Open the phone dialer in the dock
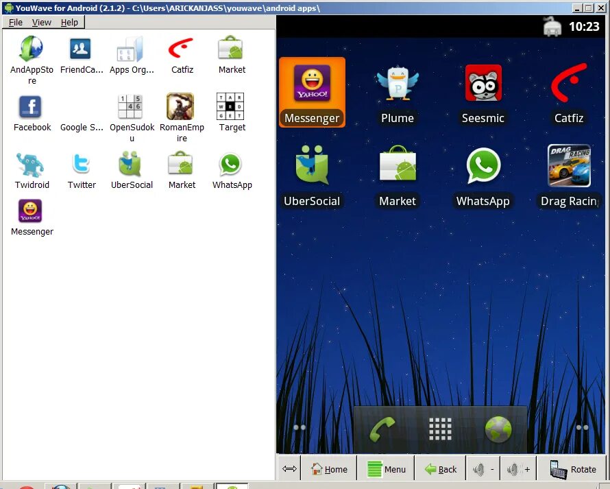Screen dimensions: 610x489 pyautogui.click(x=382, y=429)
